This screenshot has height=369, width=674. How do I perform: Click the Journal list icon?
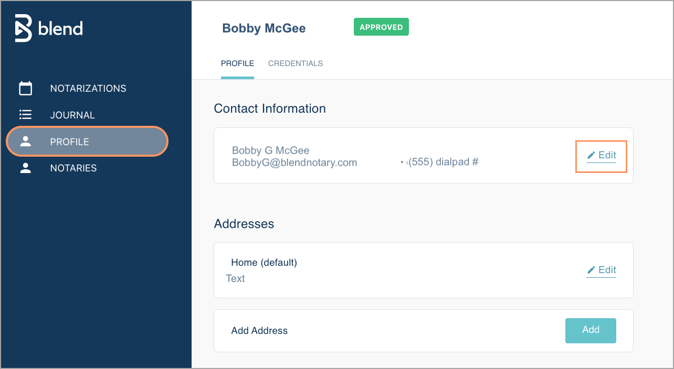pos(25,114)
